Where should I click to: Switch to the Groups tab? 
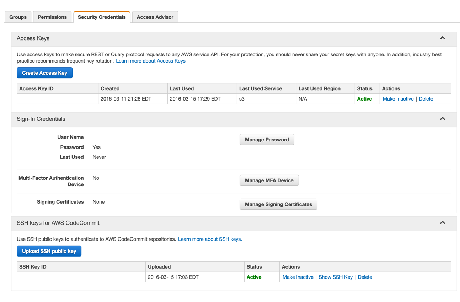(x=18, y=17)
